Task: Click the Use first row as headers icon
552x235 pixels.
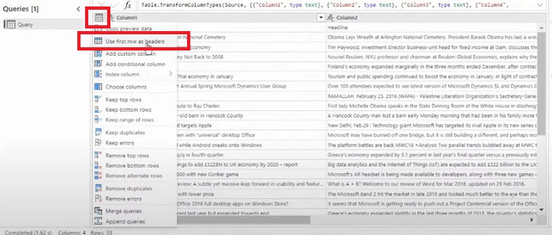Action: (98, 41)
